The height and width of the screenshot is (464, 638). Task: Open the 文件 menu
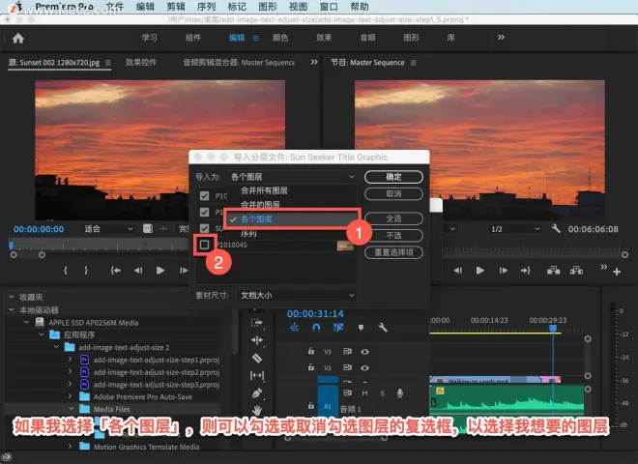(115, 7)
